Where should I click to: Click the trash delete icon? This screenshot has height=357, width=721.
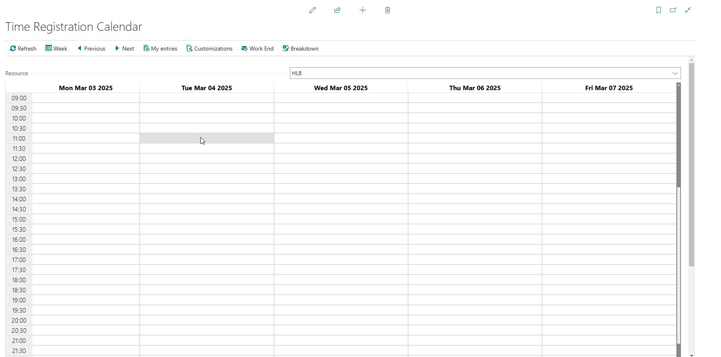click(387, 10)
